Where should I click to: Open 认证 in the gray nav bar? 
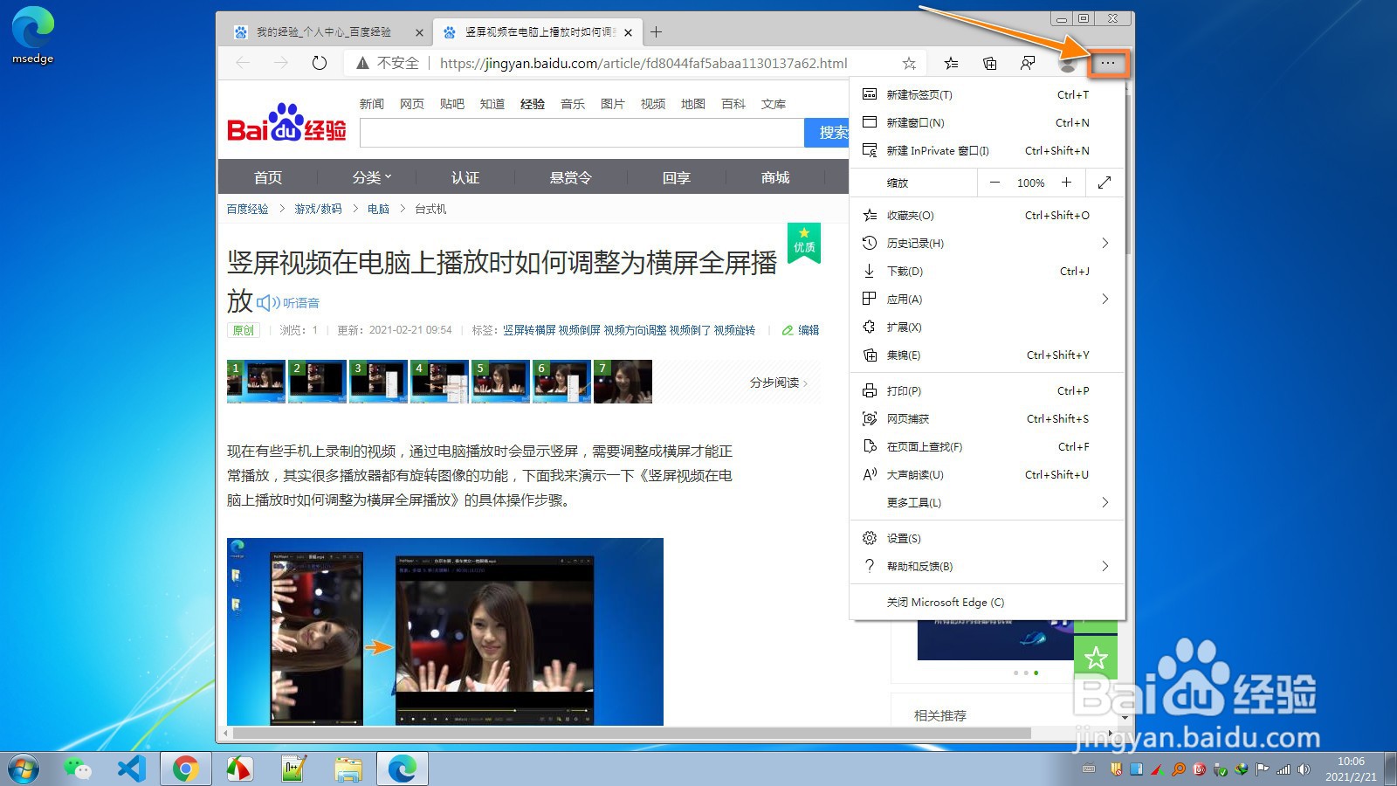465,177
